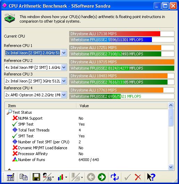The image size is (179, 184).
Task: Select the Dynamic MP/MT Load Balance text
Action: pos(43,148)
